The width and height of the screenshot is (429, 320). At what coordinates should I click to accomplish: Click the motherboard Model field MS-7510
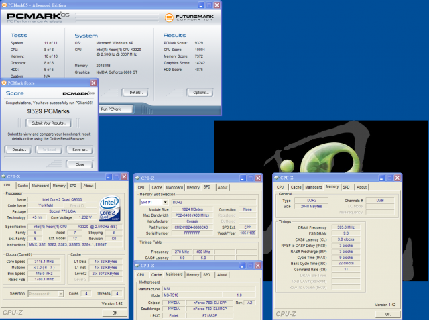192,295
